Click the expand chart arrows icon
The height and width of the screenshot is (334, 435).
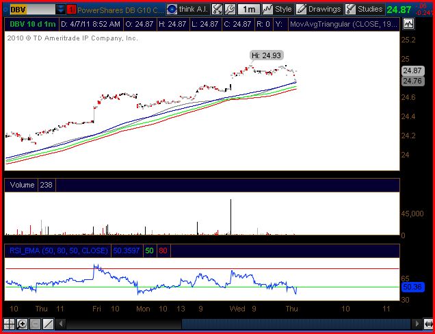[217, 10]
